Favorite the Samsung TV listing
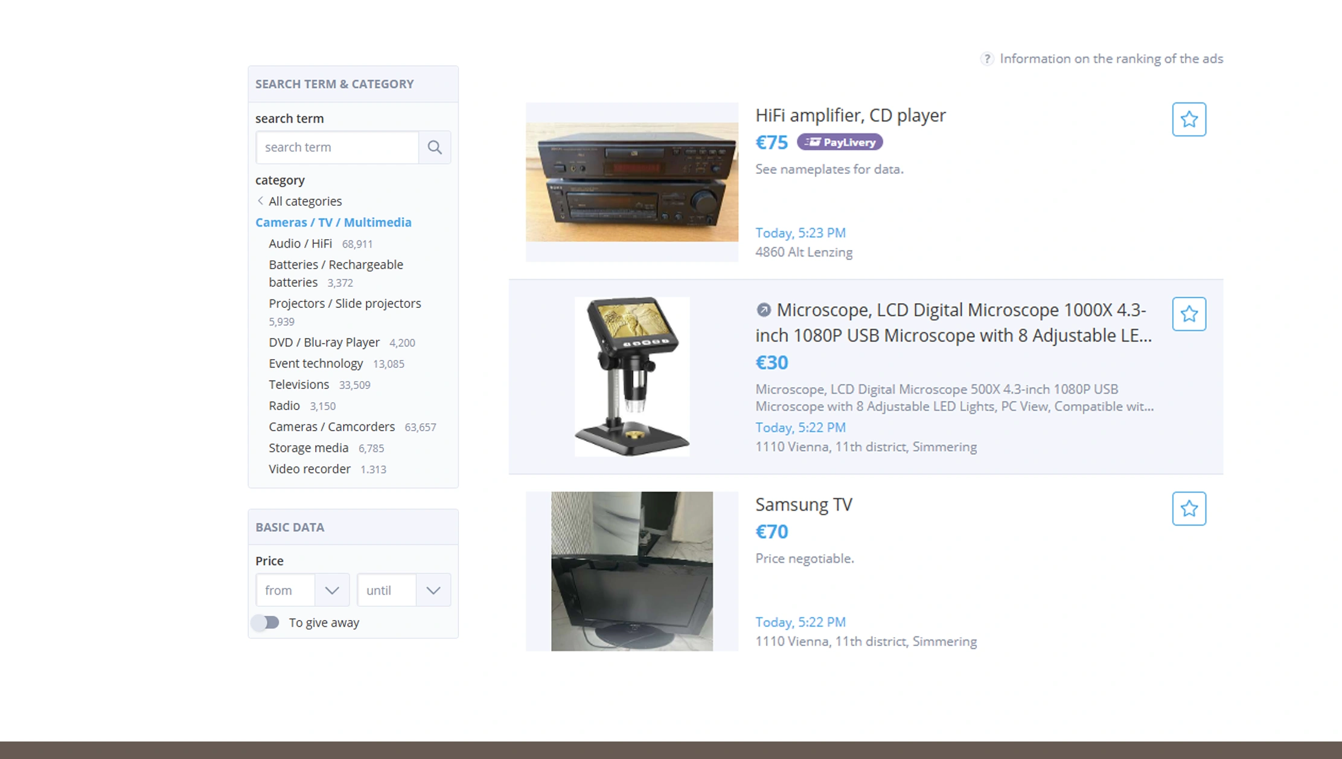 [1189, 508]
